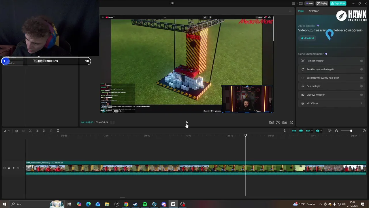This screenshot has width=369, height=208.
Task: Click the Renkleri iyileştir wand icon
Action: [303, 61]
